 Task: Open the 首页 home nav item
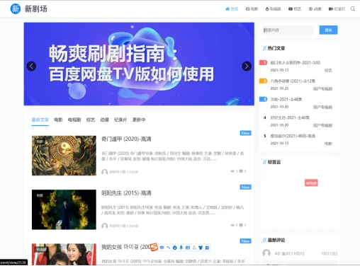[232, 9]
